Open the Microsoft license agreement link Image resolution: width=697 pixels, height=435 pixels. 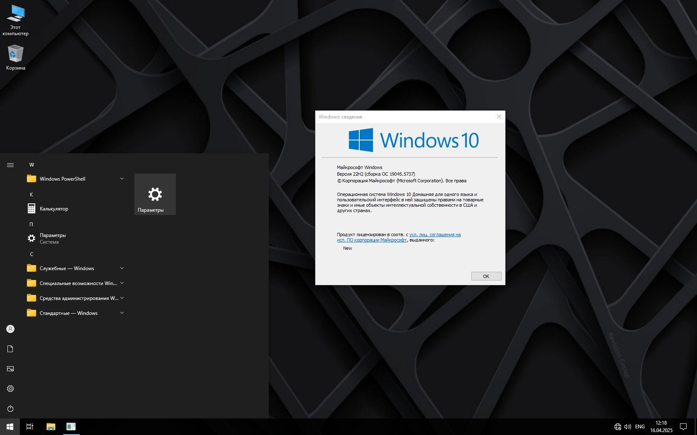coord(434,234)
